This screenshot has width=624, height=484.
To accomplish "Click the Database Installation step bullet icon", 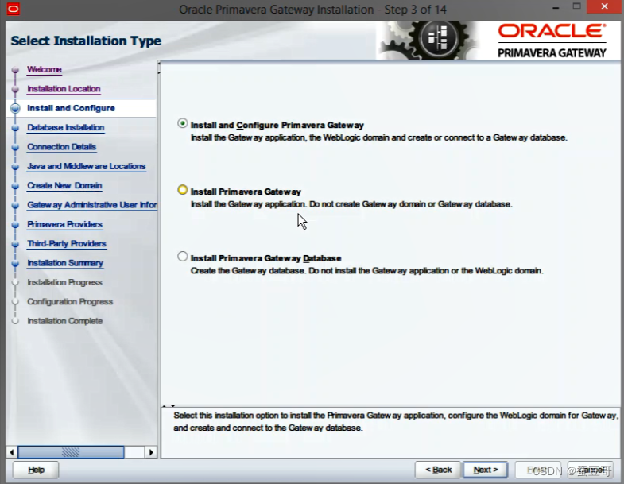I will [15, 128].
